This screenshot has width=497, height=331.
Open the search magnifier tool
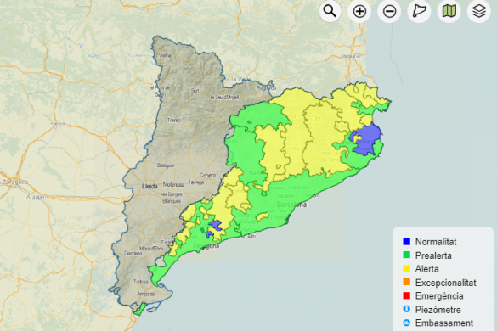tap(330, 11)
